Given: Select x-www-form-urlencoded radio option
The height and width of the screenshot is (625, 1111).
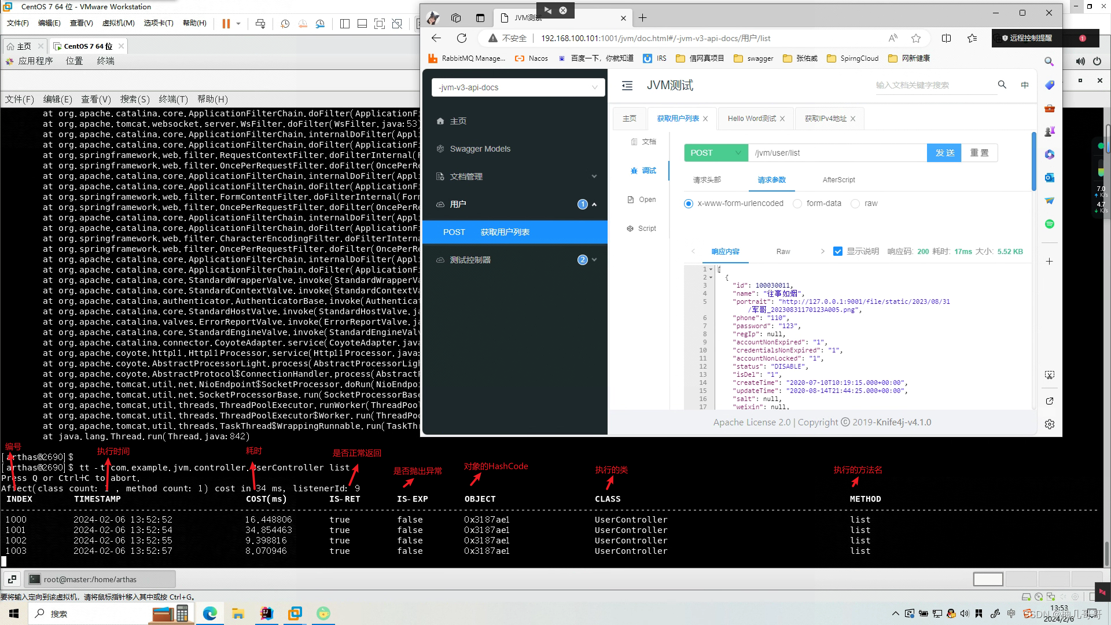Looking at the screenshot, I should point(689,204).
